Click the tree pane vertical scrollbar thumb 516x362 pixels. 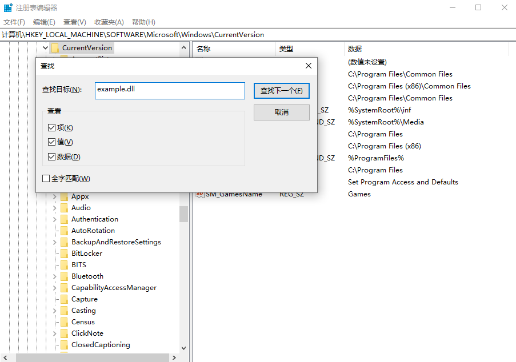183,214
